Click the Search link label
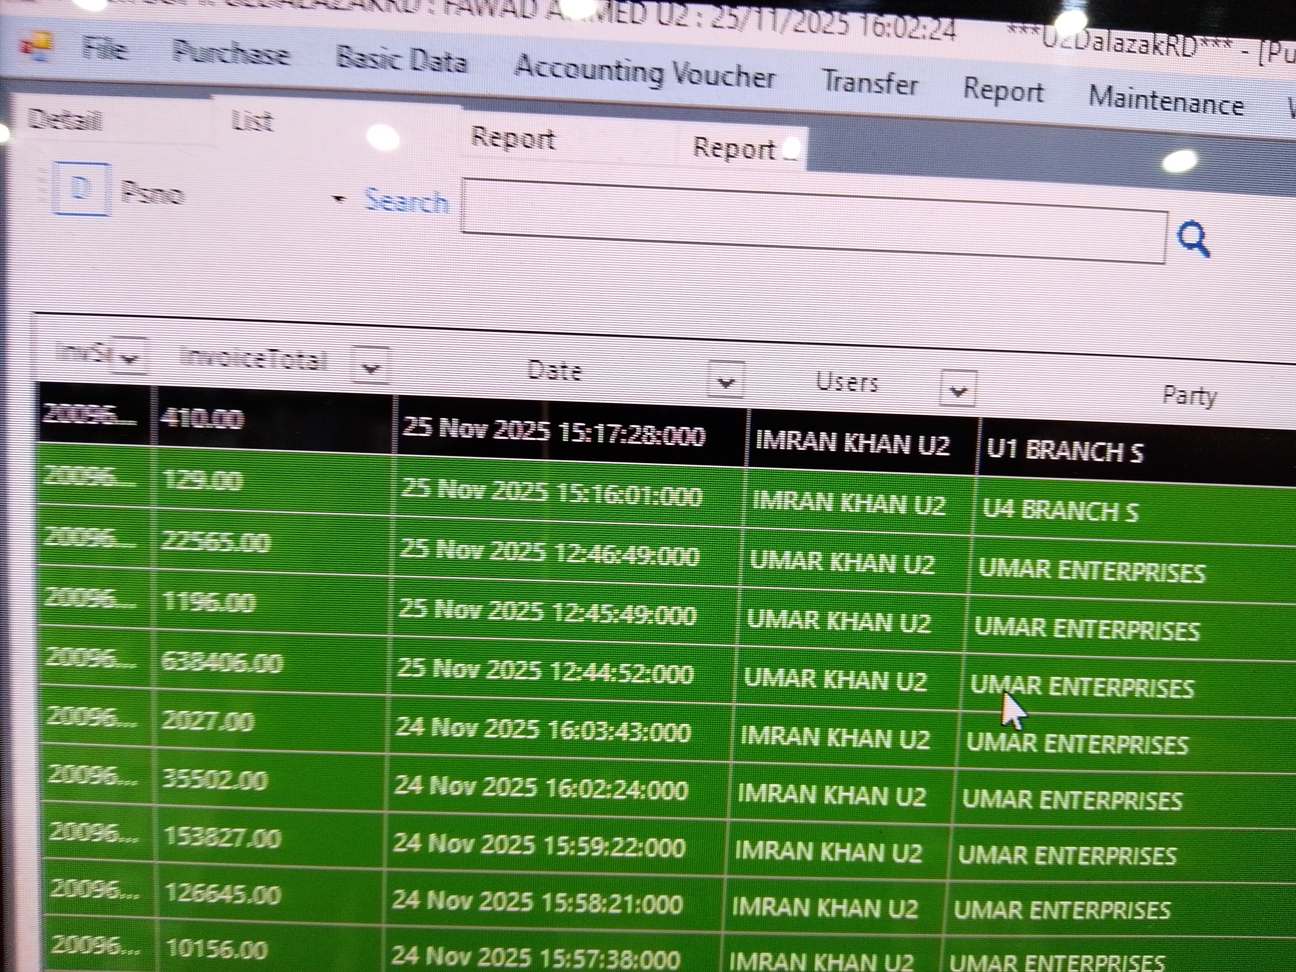Viewport: 1296px width, 972px height. tap(407, 202)
